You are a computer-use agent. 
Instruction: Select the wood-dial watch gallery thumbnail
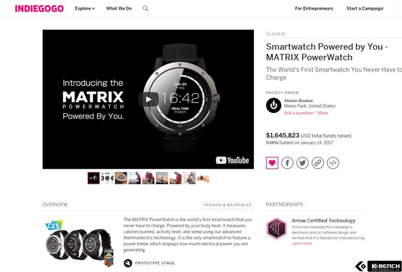click(x=121, y=178)
